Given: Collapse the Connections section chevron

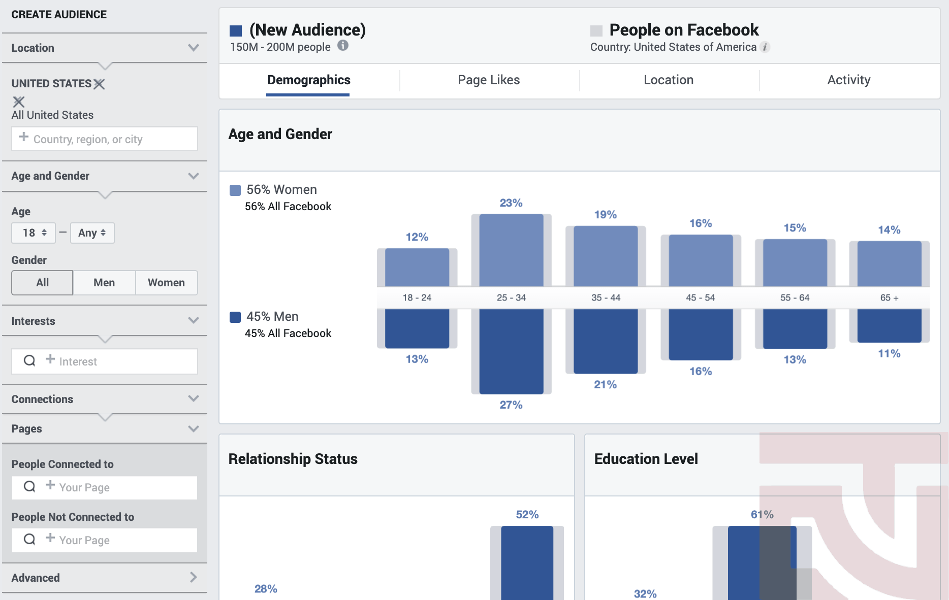Looking at the screenshot, I should pos(194,398).
